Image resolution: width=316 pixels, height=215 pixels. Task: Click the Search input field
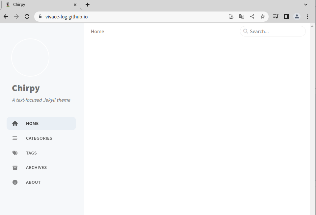point(273,32)
